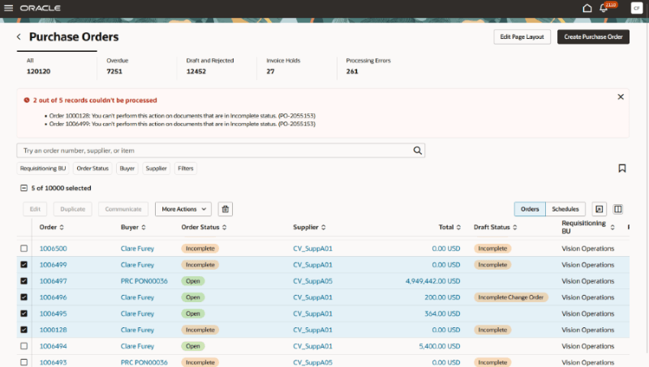Open supplier CV_SuppA05 in row 1006497
649x367 pixels.
pos(312,281)
